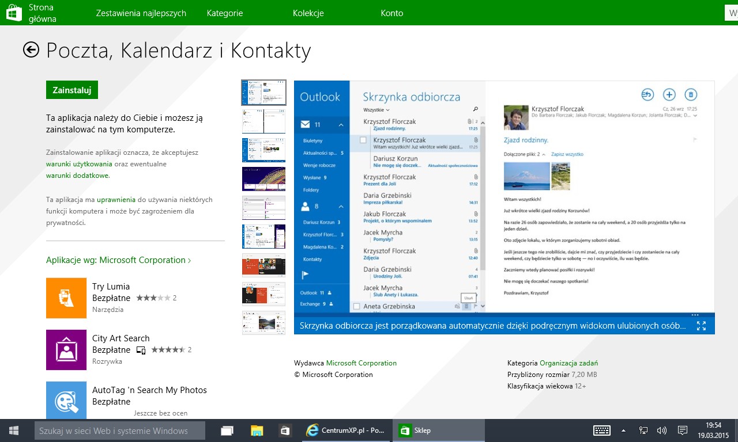Go back using the circled arrow beside the title
This screenshot has height=442, width=738.
[x=31, y=50]
